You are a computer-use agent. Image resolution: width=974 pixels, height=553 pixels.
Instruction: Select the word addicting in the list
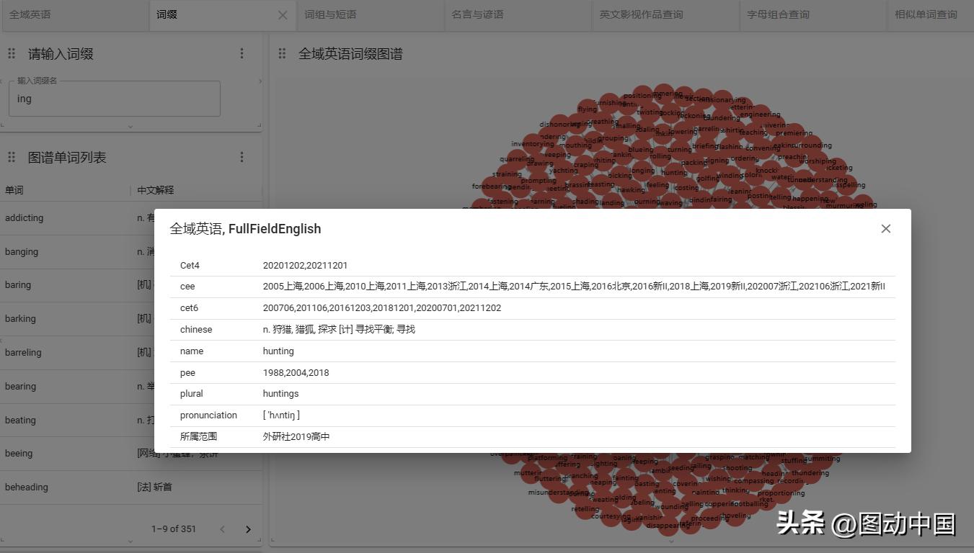coord(24,217)
